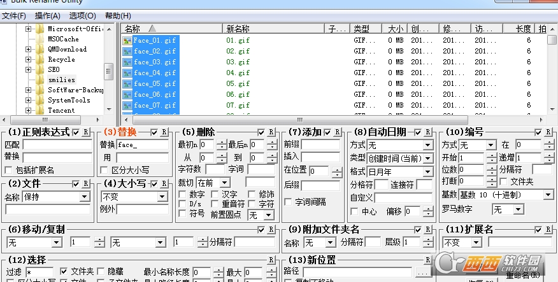The image size is (558, 282).
Task: Check the 字词间隔 option in 添加
Action: coord(288,202)
